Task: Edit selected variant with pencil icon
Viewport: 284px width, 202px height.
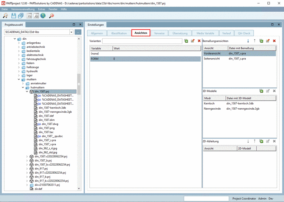Action: point(192,41)
